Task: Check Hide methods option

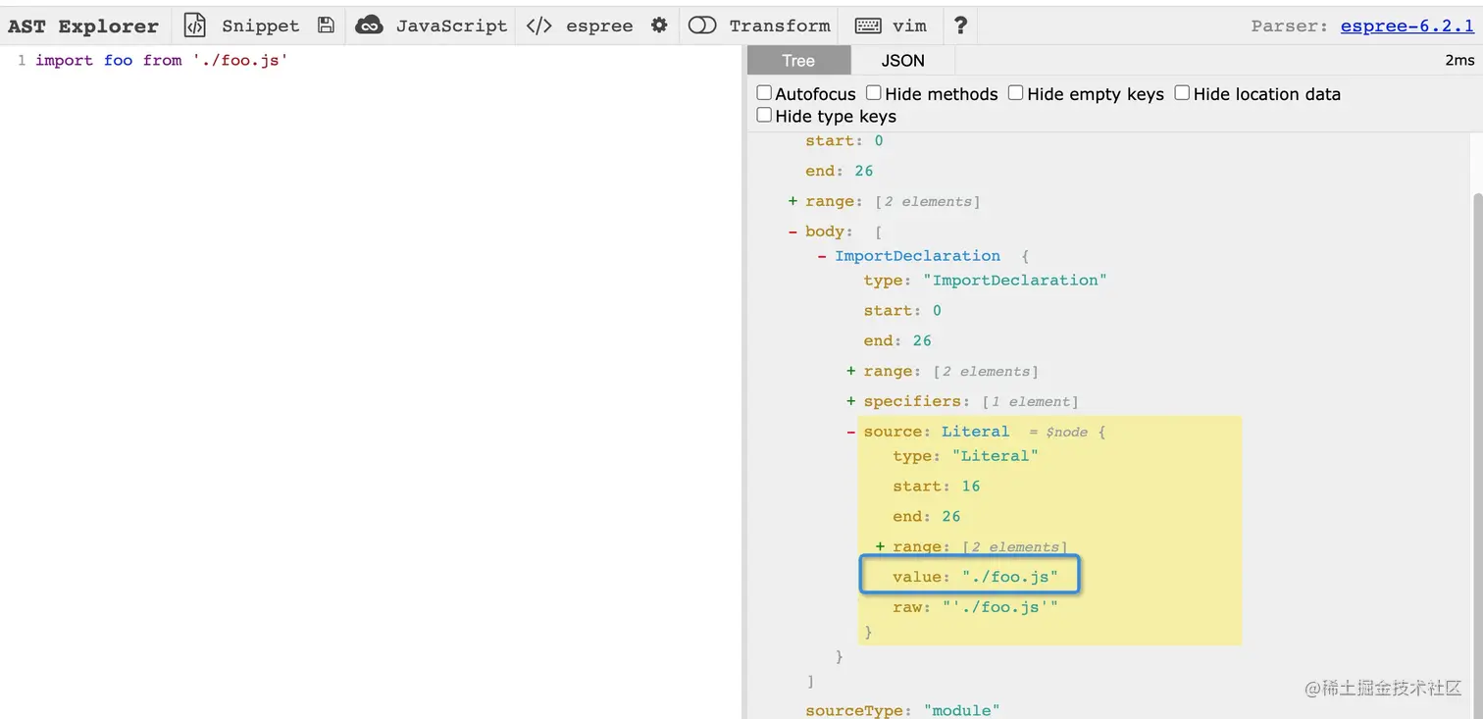Action: tap(874, 93)
